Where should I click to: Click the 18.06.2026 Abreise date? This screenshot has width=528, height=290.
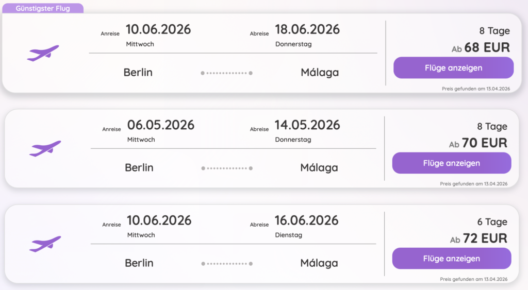307,29
